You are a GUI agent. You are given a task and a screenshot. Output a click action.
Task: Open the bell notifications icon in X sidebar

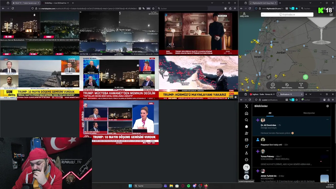(246, 127)
